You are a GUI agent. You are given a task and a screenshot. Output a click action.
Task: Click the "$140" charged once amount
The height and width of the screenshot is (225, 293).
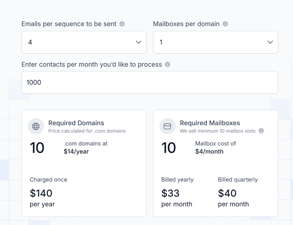click(x=41, y=193)
